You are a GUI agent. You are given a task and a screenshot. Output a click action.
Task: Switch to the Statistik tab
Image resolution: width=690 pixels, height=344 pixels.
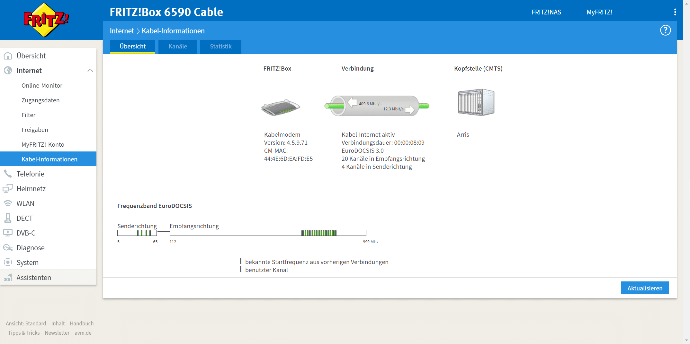click(220, 47)
